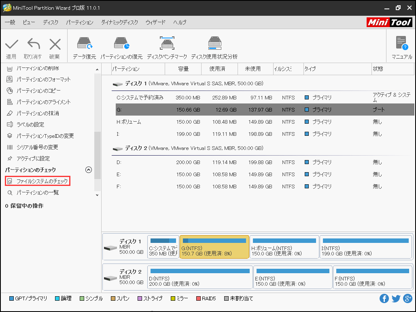416x312 pixels.
Task: Click the 論理 legend color swatch
Action: point(57,299)
